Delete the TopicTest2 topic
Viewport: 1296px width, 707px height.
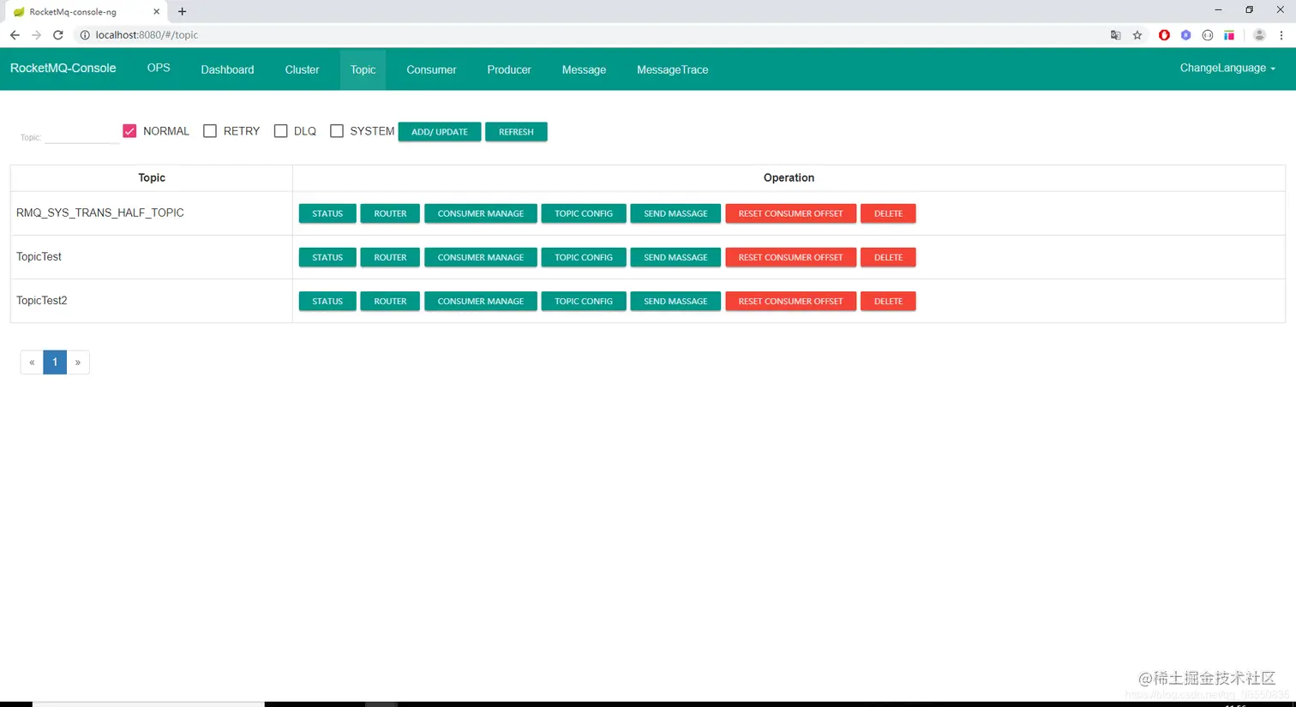(x=888, y=301)
